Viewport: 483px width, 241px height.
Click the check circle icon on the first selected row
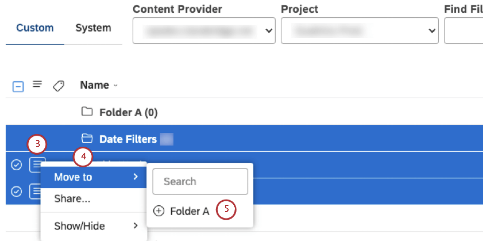click(x=16, y=165)
